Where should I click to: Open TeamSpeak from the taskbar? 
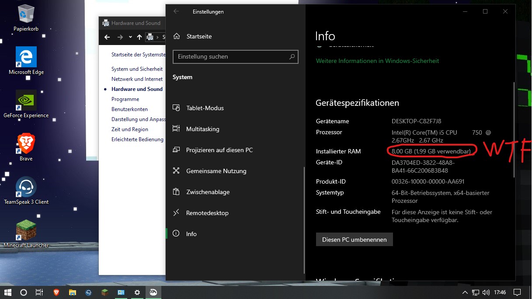(x=88, y=292)
